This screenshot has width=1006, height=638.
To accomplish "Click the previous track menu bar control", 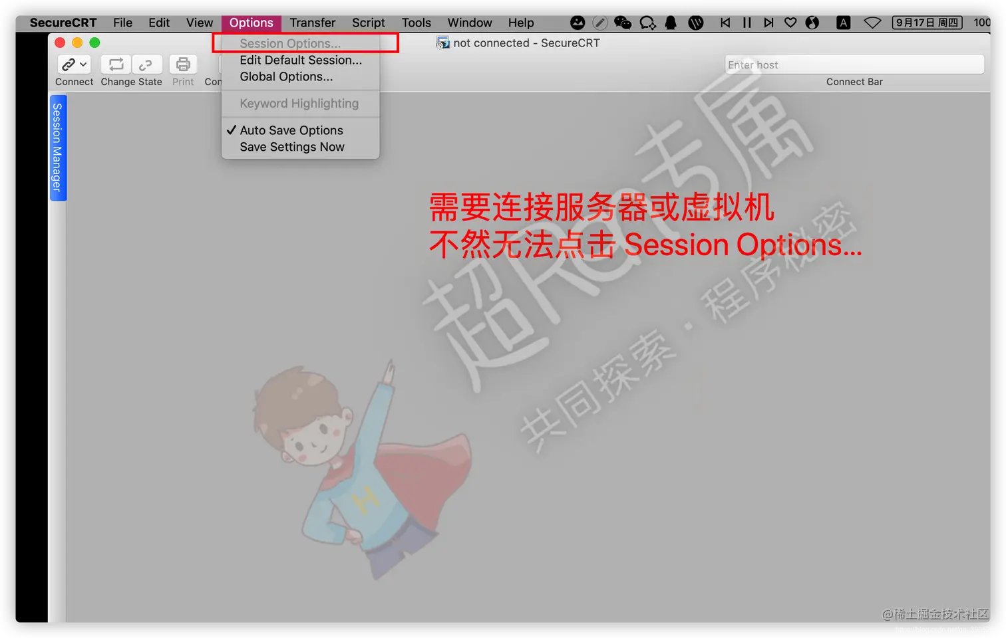I will click(x=725, y=23).
